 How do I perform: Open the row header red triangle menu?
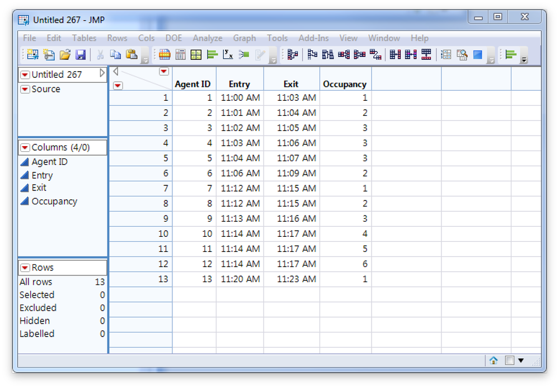click(x=118, y=86)
